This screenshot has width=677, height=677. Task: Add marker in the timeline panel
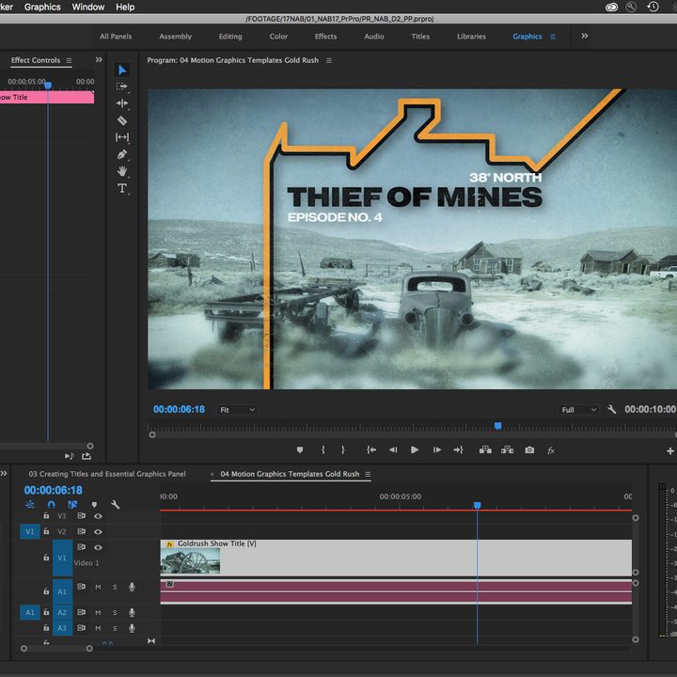coord(94,504)
